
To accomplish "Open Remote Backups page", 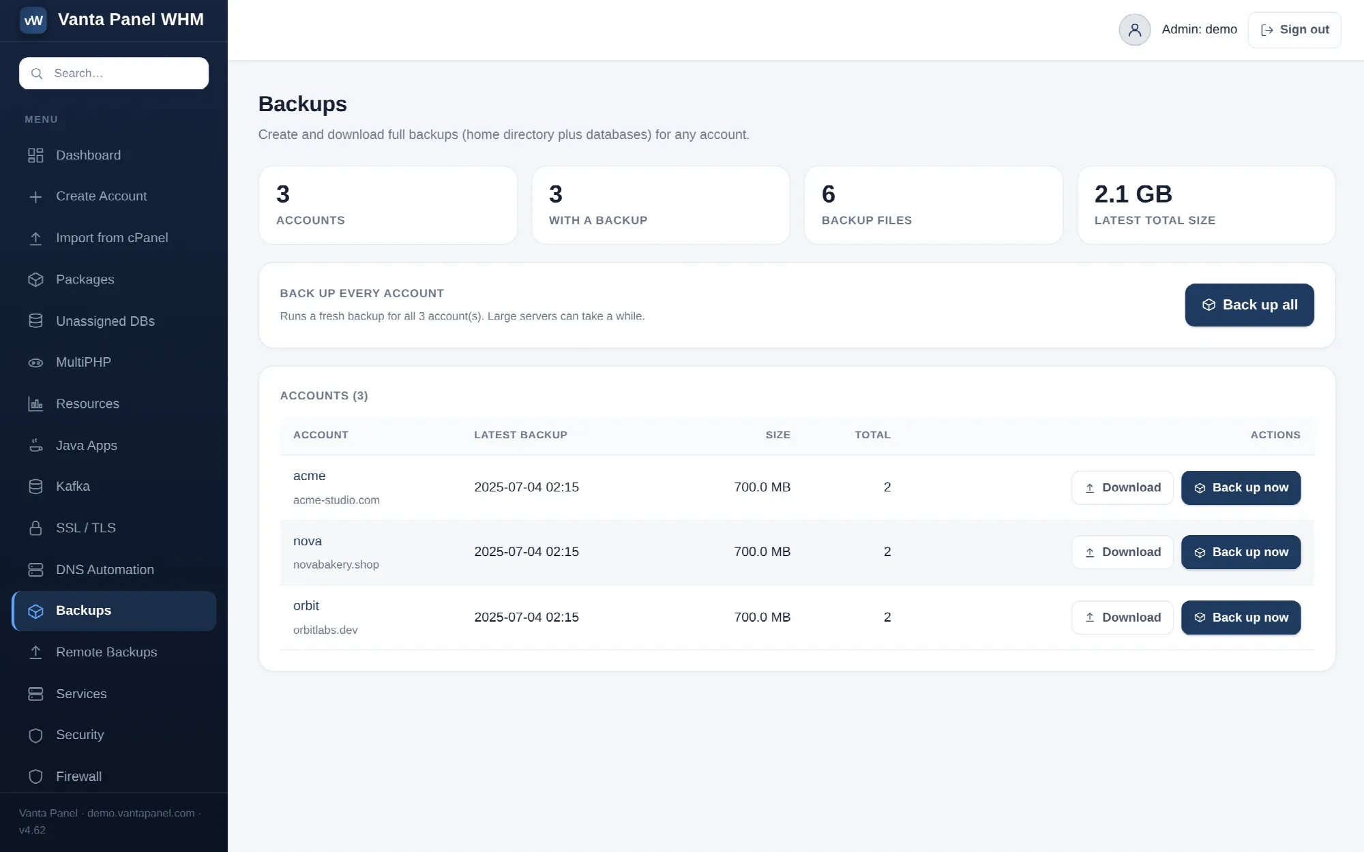I will click(114, 652).
